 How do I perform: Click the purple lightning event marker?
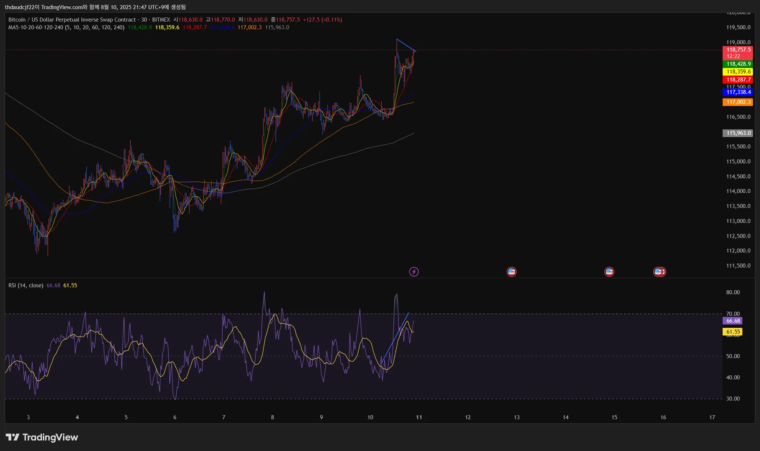tap(414, 272)
